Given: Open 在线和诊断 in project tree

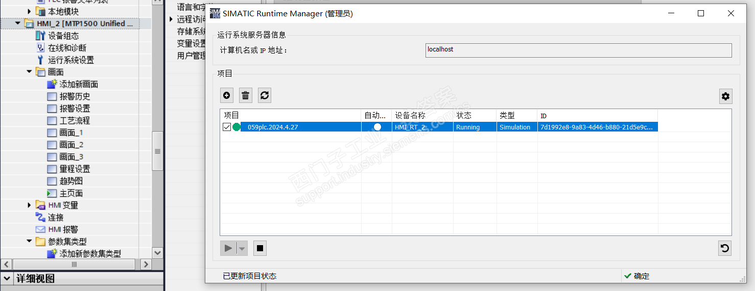Looking at the screenshot, I should point(67,48).
